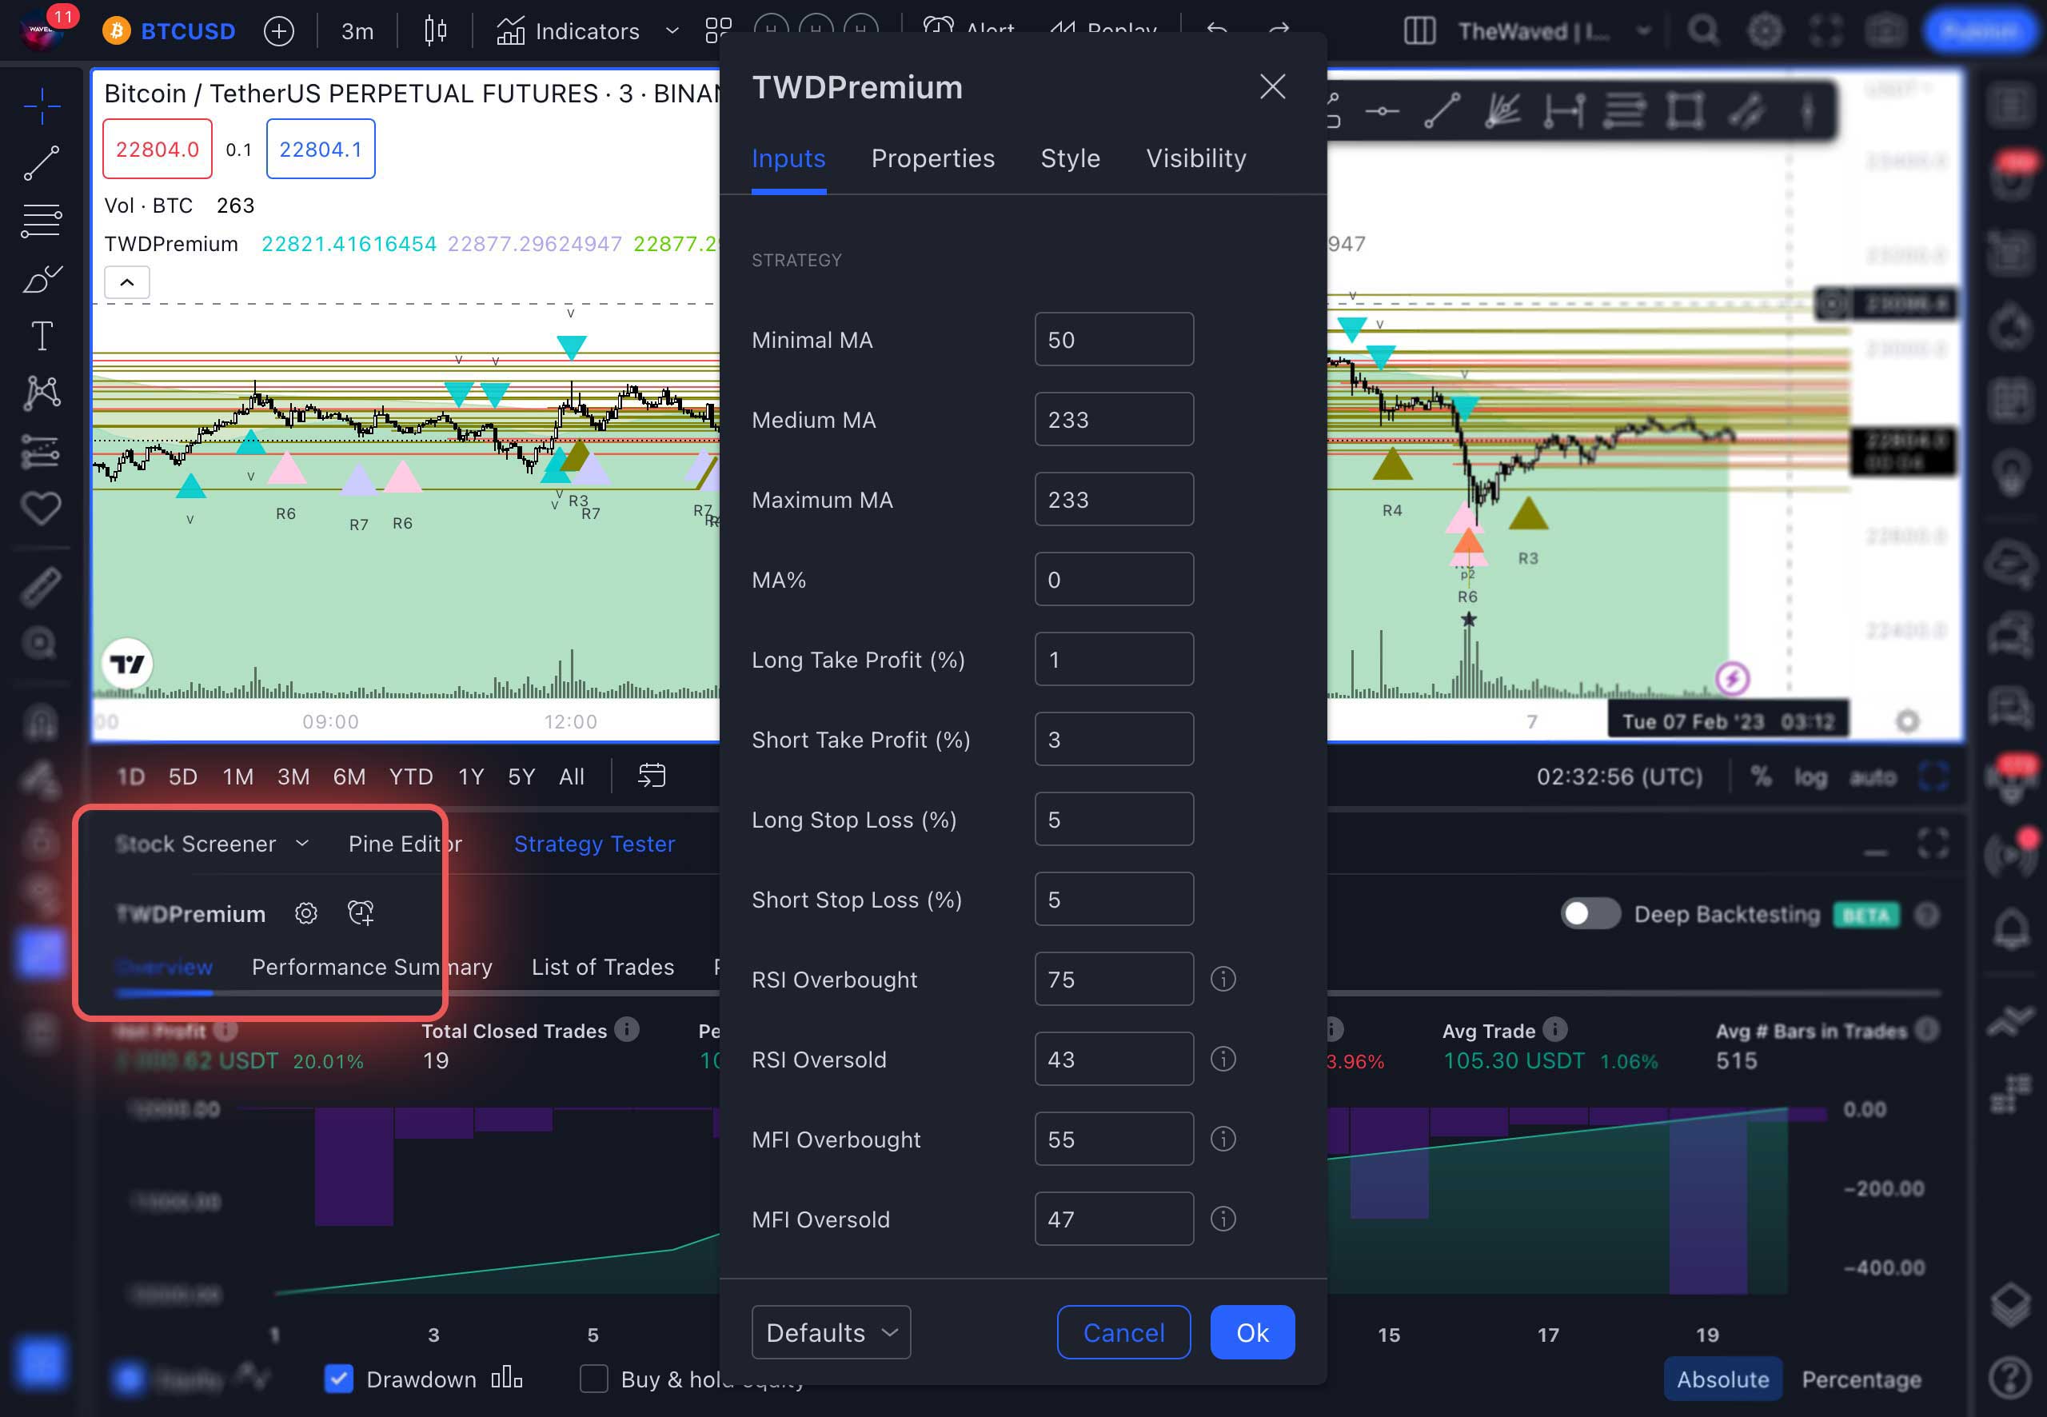This screenshot has height=1417, width=2047.
Task: Open the Indicators favorites chevron
Action: pos(672,31)
